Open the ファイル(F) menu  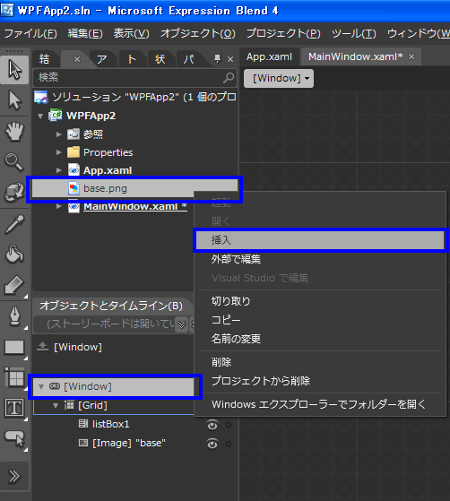tap(30, 33)
